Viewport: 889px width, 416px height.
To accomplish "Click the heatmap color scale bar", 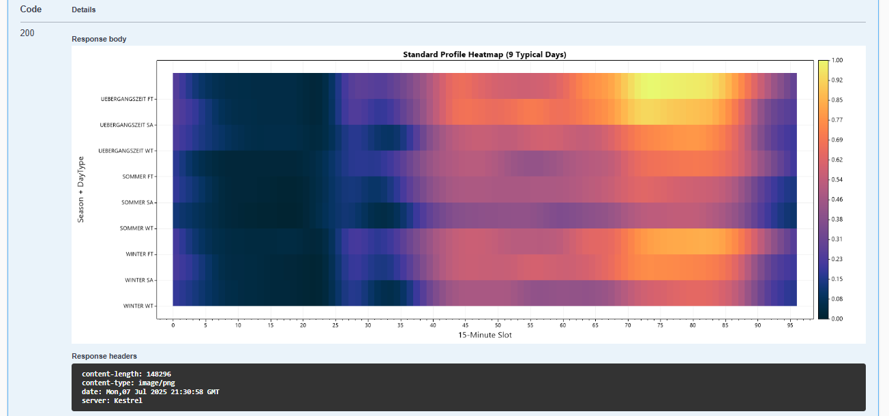I will pyautogui.click(x=823, y=189).
